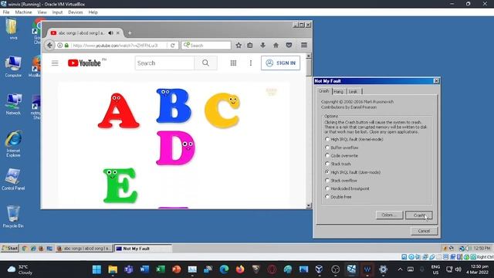Switch to Hang tab in Not My Fault
Image resolution: width=494 pixels, height=278 pixels.
tap(339, 91)
